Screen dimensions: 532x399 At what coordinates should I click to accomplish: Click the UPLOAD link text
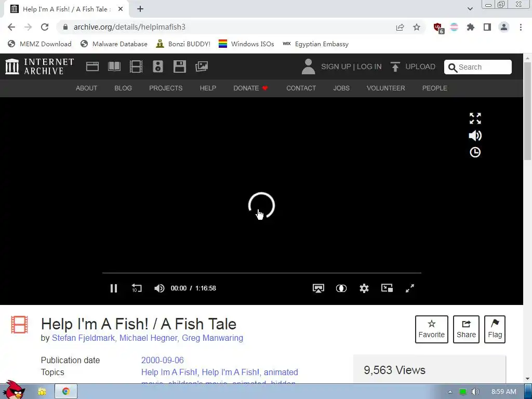420,66
